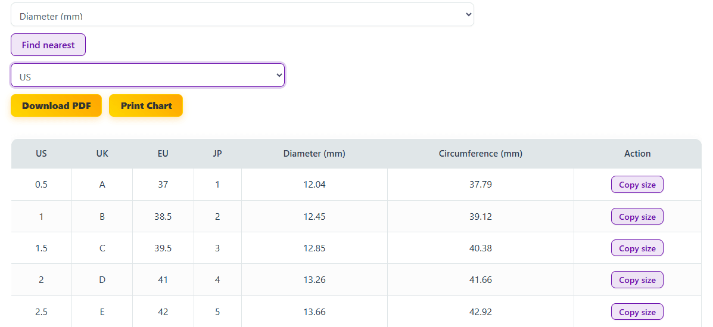Image resolution: width=713 pixels, height=327 pixels.
Task: Open the Diameter (mm) dropdown
Action: coord(242,15)
